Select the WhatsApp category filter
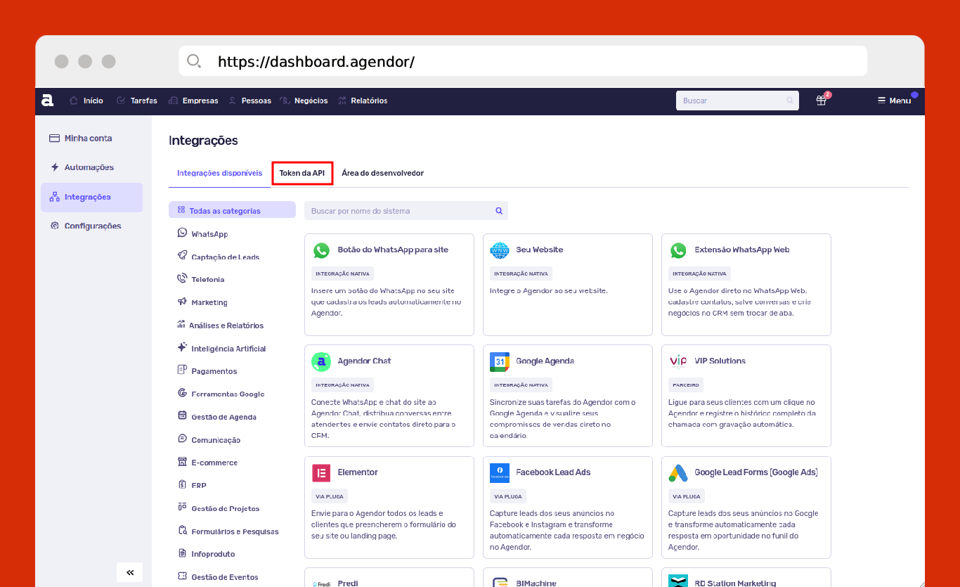Image resolution: width=960 pixels, height=587 pixels. click(x=209, y=234)
